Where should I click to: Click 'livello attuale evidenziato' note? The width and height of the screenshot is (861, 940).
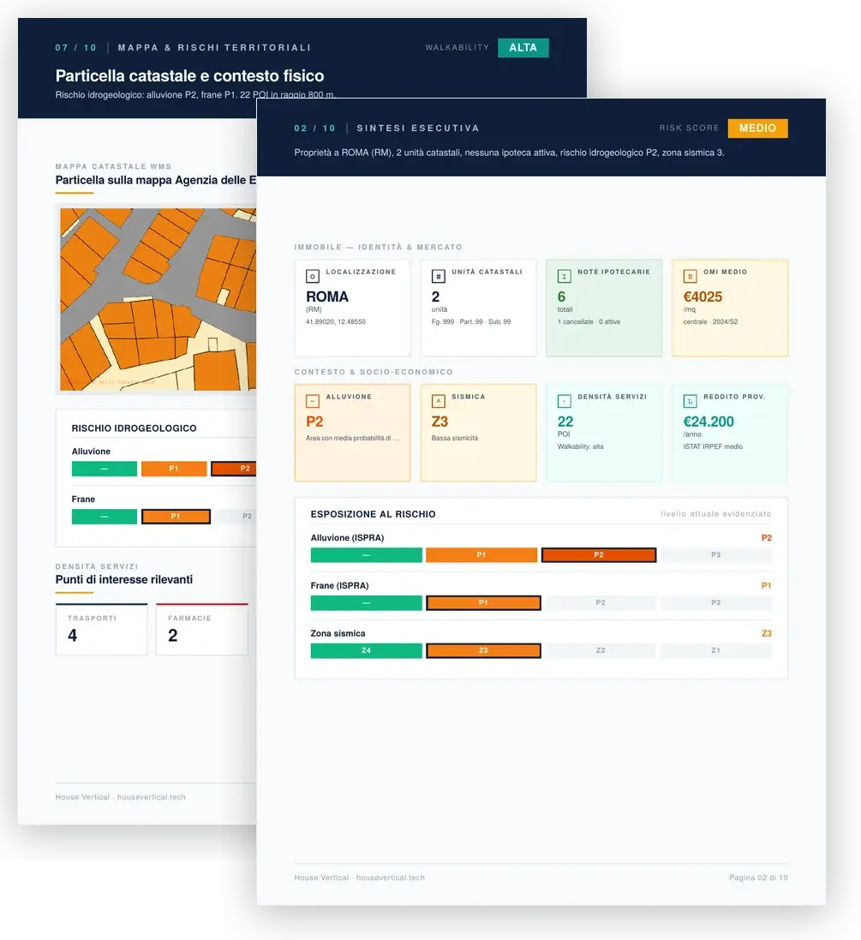click(x=716, y=514)
